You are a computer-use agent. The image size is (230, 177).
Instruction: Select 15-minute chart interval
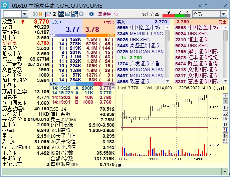(225, 107)
